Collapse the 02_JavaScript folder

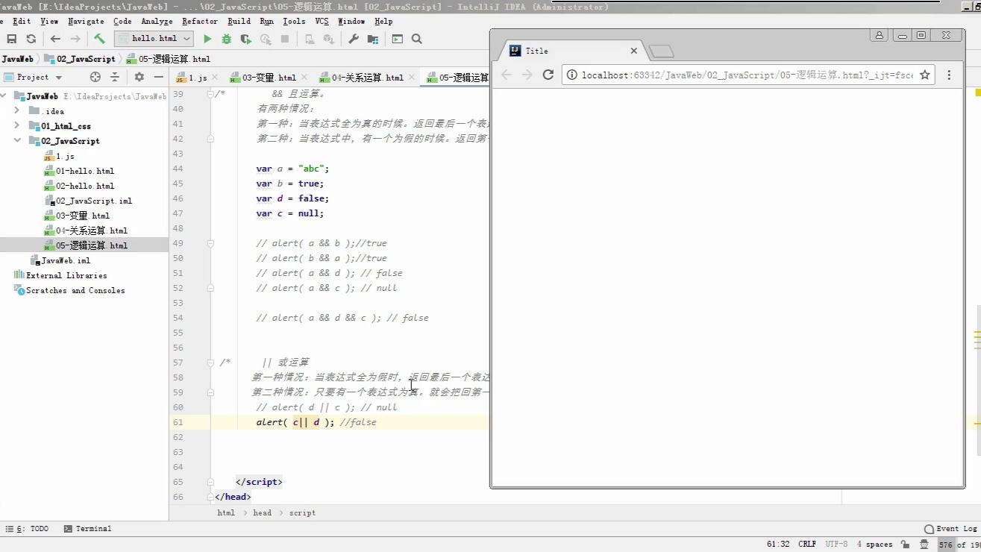point(17,141)
